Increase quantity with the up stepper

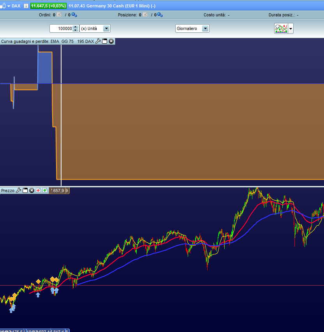click(x=76, y=26)
